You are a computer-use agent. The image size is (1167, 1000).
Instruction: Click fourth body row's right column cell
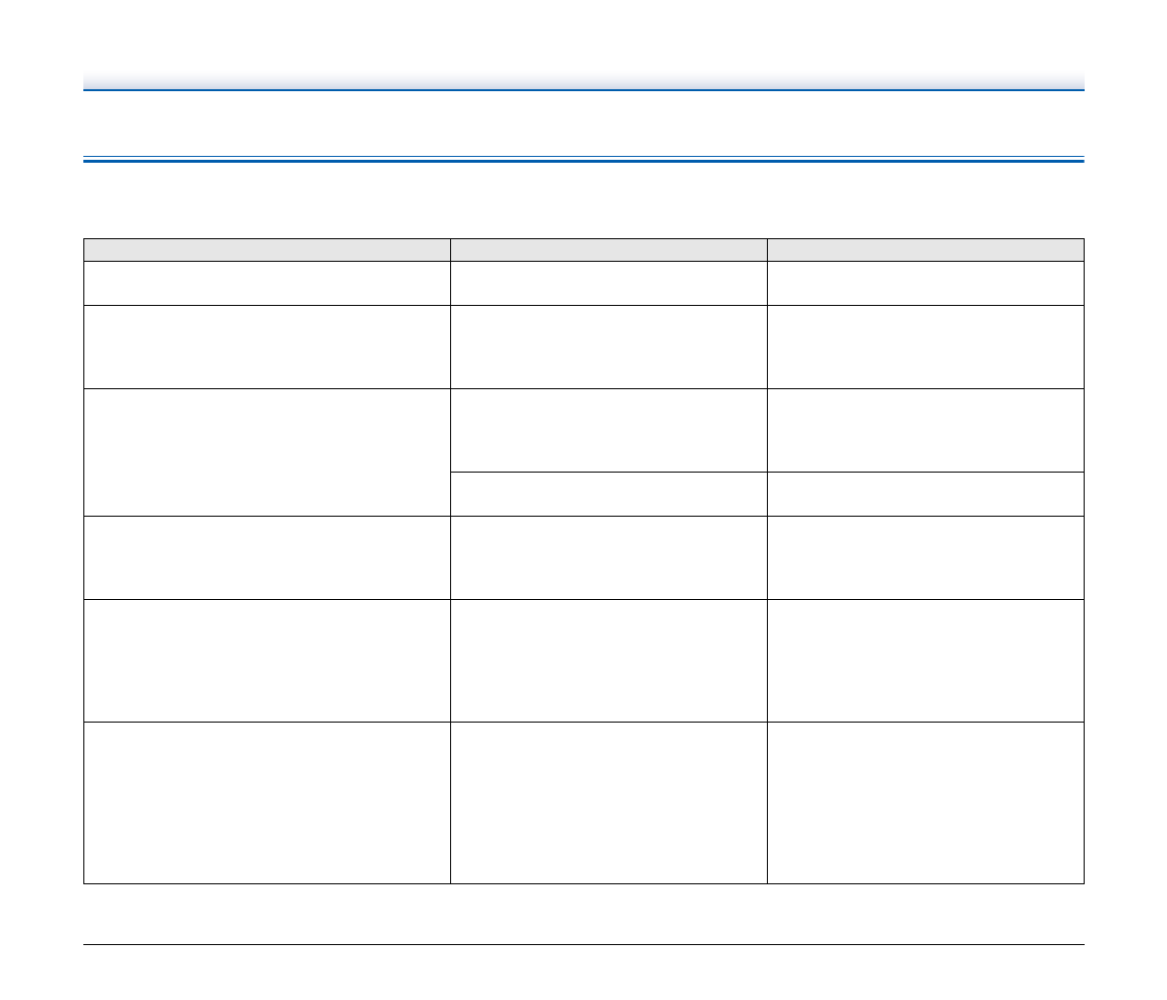point(925,557)
